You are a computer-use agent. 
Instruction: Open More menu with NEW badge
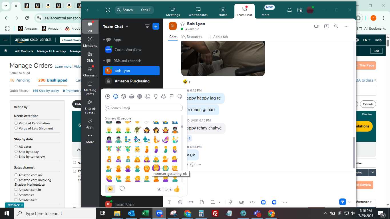click(266, 11)
